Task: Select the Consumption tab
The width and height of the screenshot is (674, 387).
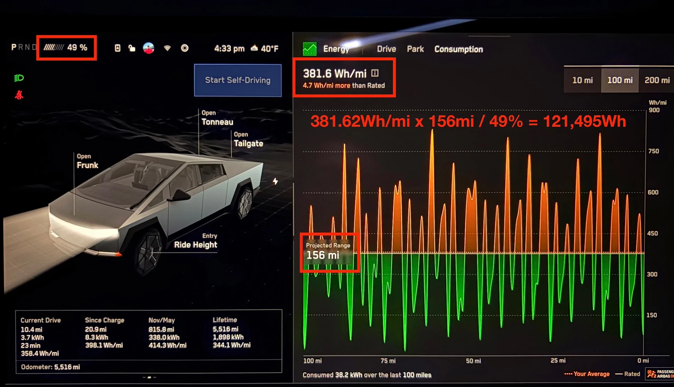Action: [x=459, y=49]
